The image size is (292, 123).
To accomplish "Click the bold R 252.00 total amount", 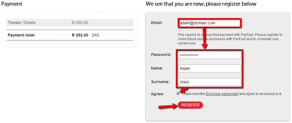I will pyautogui.click(x=80, y=35).
